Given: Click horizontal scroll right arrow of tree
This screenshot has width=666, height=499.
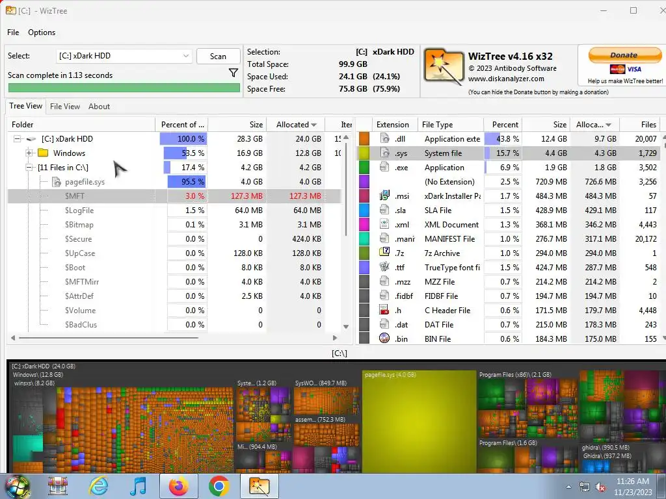Looking at the screenshot, I should pyautogui.click(x=335, y=338).
